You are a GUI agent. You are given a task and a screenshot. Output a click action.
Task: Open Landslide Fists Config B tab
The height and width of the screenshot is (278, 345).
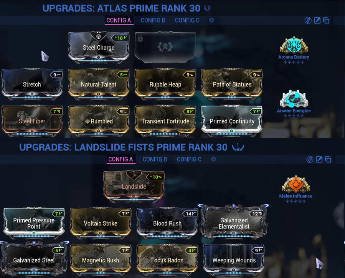(155, 159)
